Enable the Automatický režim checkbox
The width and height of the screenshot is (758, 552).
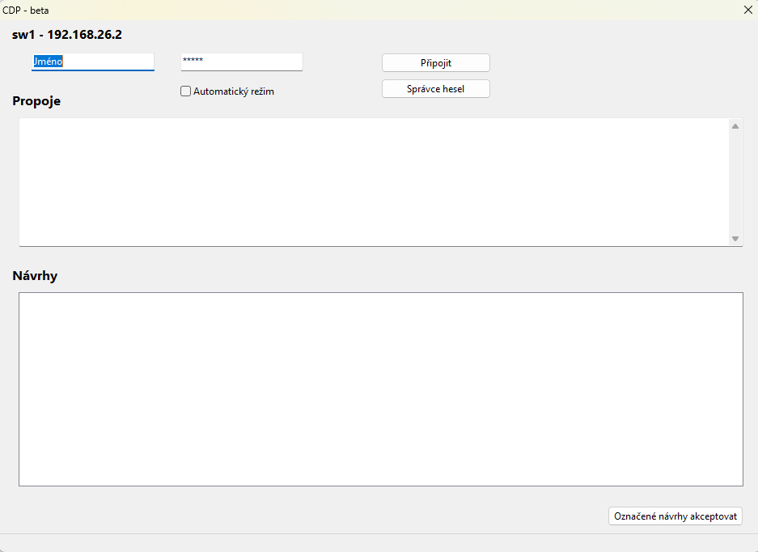185,91
